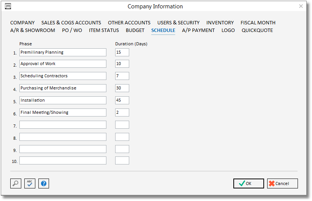Switch to the BUDGET tab
This screenshot has width=312, height=201.
point(135,30)
